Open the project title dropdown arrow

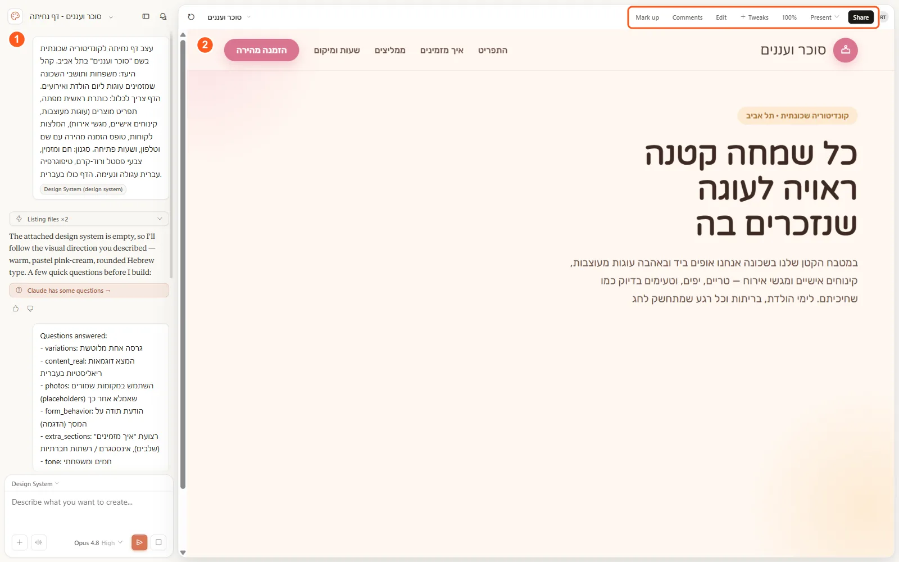click(111, 17)
